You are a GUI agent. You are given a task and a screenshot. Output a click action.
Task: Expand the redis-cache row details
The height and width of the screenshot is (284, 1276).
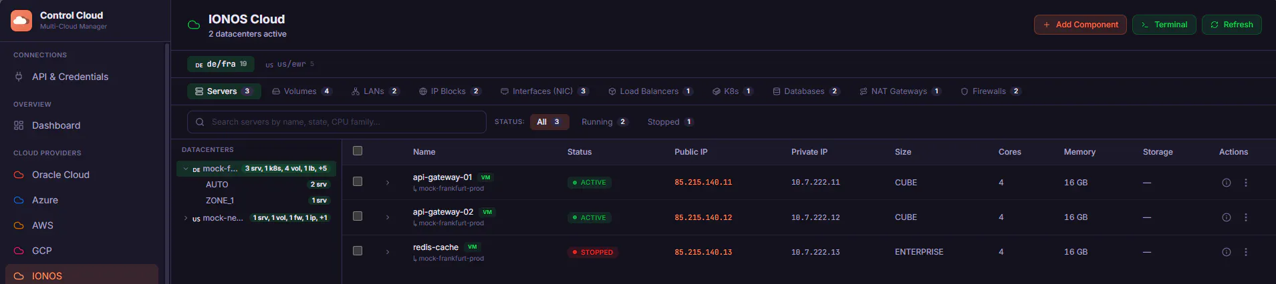pos(388,252)
